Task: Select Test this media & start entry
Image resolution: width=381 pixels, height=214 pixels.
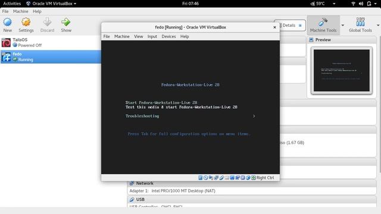Action: pos(181,107)
